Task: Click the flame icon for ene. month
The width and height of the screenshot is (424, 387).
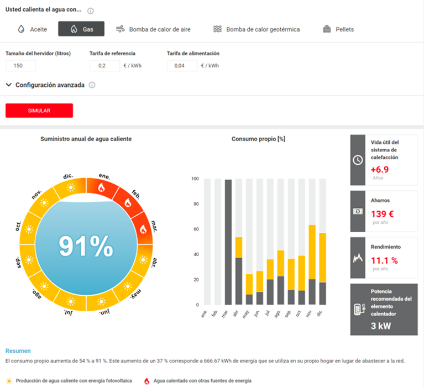Action: (x=101, y=187)
